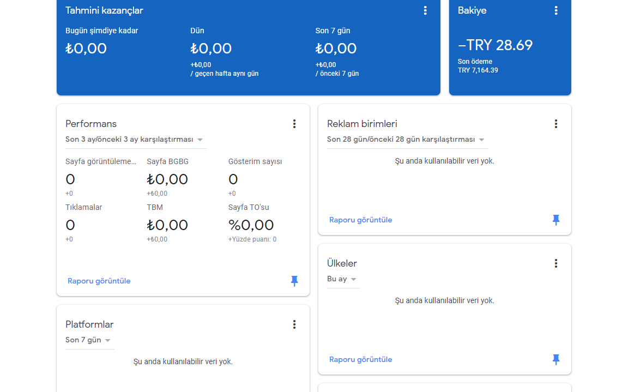
Task: View the Performans report link
Action: [x=99, y=281]
